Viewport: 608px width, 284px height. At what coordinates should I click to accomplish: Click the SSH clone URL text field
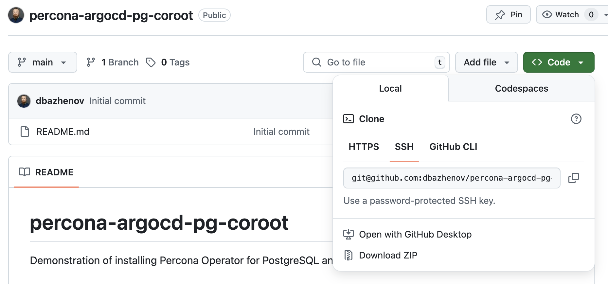(452, 178)
